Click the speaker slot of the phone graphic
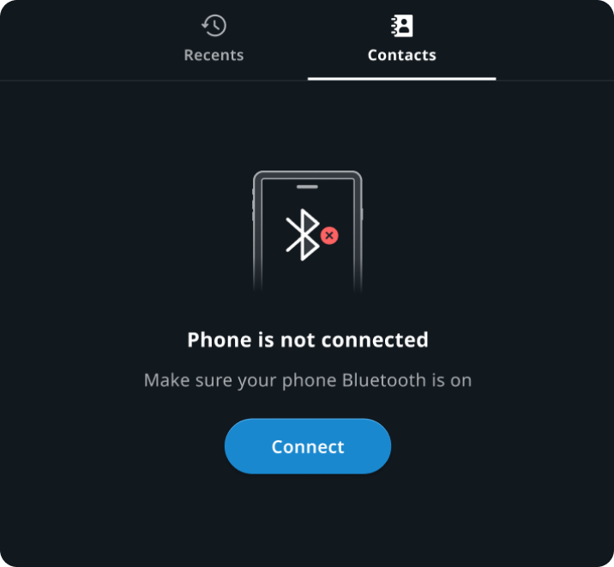Screen dimensions: 614x567 tap(307, 187)
